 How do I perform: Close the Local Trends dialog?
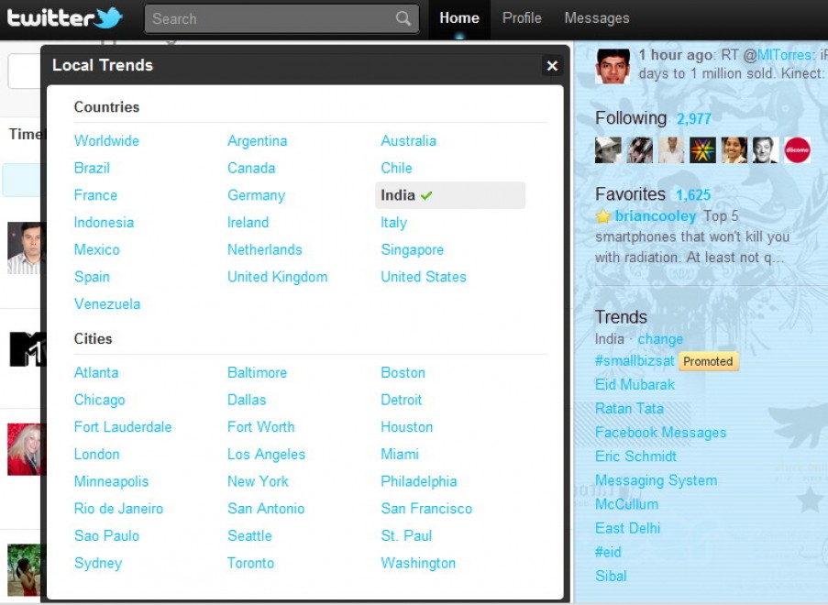pos(552,65)
